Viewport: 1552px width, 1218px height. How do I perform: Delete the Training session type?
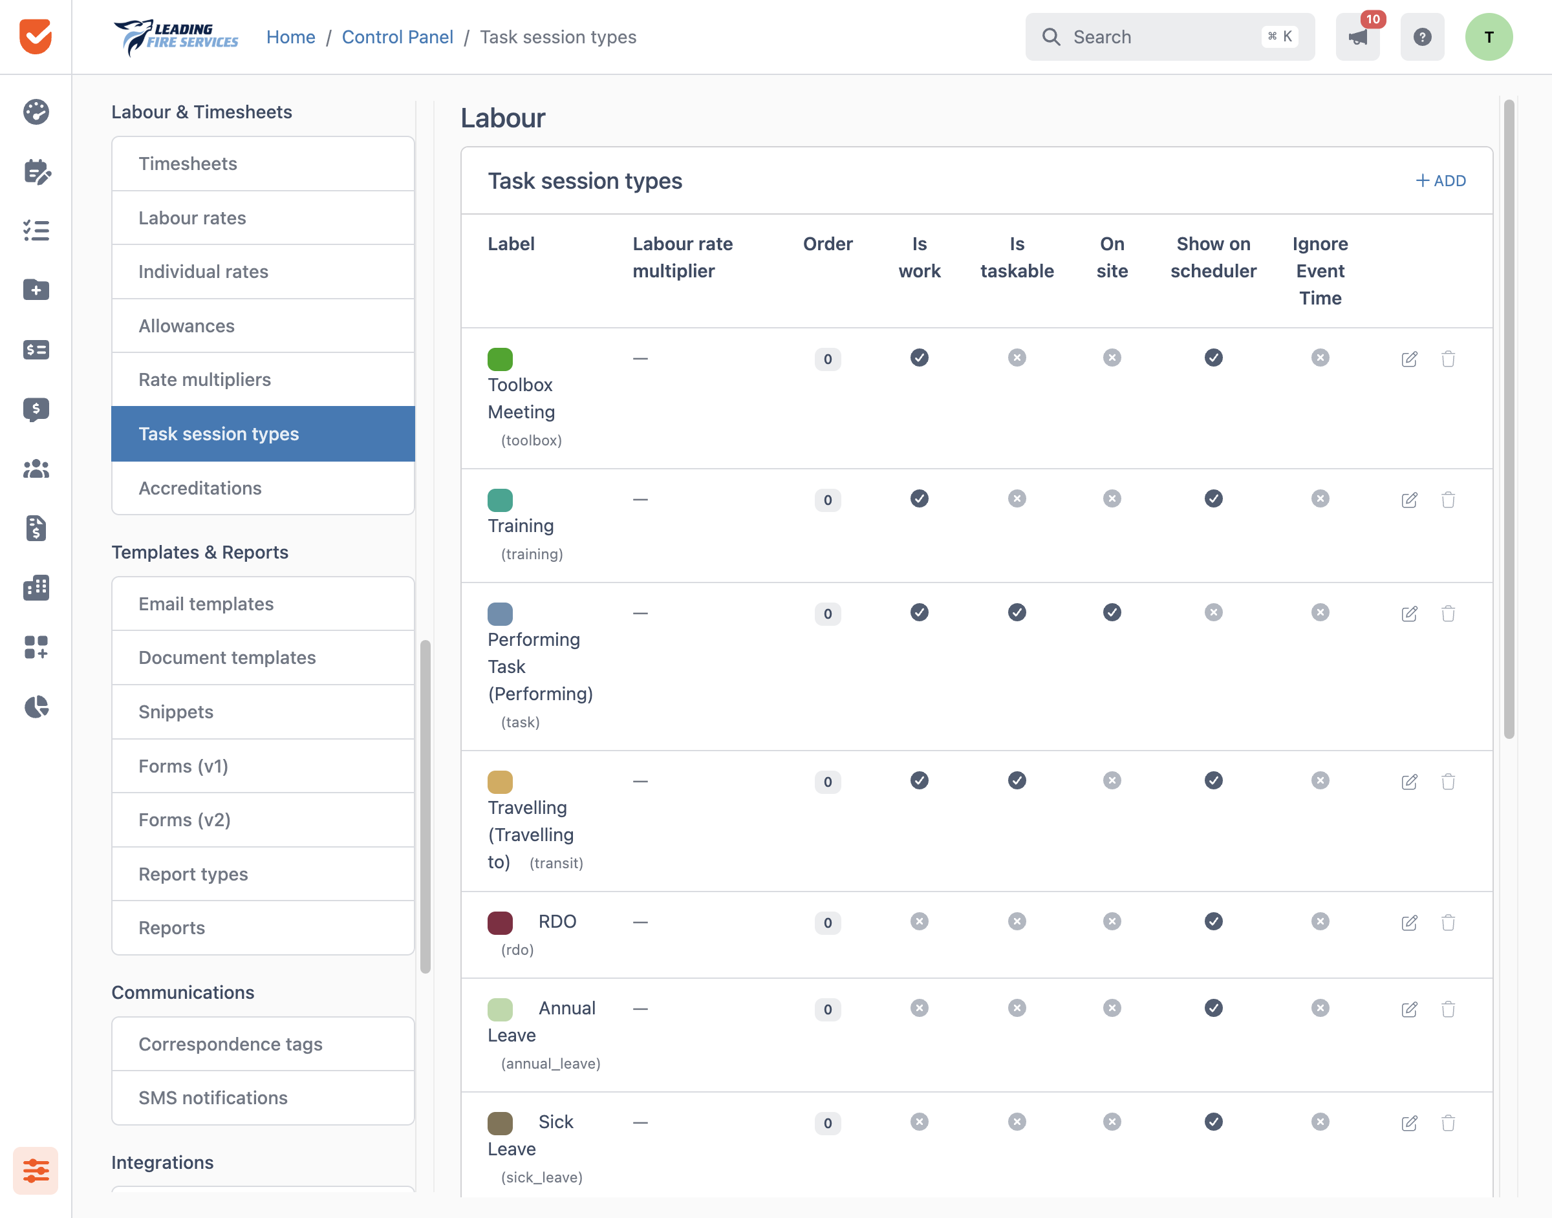coord(1448,500)
